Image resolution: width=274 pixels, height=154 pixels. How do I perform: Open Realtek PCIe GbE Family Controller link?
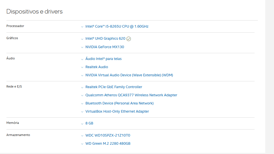[x=114, y=87]
